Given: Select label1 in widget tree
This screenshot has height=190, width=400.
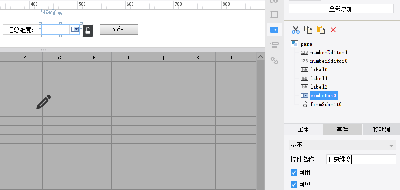Looking at the screenshot, I should [x=319, y=78].
